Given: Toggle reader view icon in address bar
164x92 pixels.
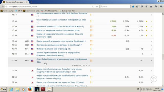Looking at the screenshot, I should (93, 7).
